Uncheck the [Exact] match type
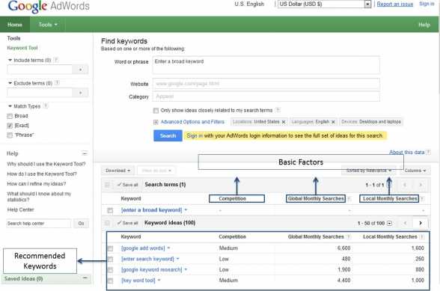 pyautogui.click(x=10, y=126)
